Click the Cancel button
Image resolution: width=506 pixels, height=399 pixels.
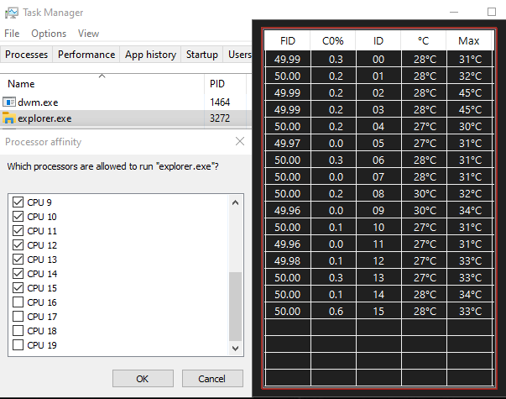coord(212,378)
